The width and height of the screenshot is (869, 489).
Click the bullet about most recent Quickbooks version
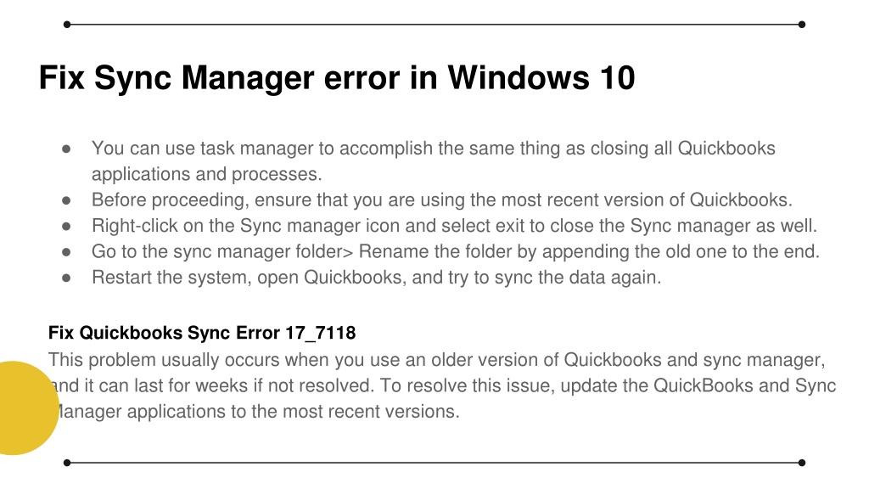coord(441,200)
